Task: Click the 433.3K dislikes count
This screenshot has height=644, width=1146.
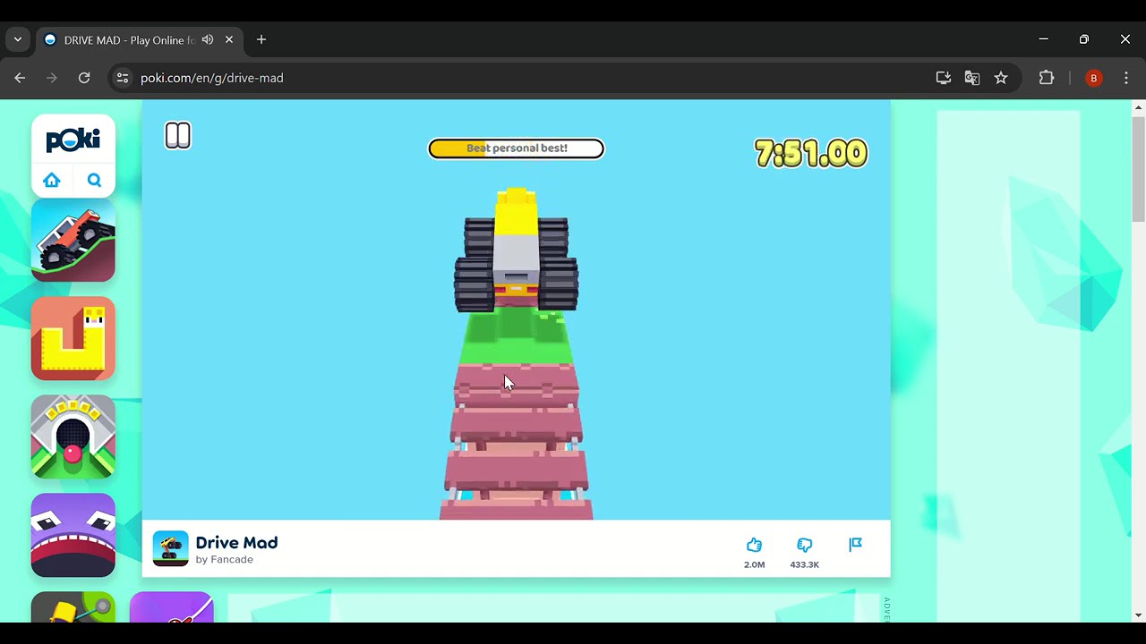Action: 804,564
